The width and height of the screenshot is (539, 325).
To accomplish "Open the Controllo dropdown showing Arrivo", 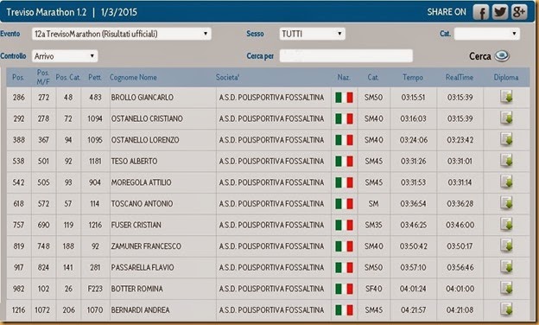I will pos(65,56).
